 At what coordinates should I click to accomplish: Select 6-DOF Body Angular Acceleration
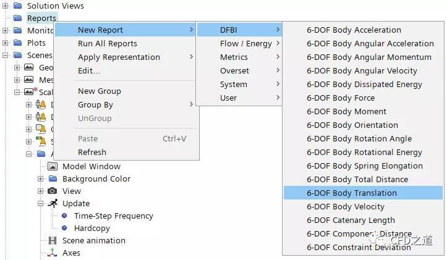(x=363, y=44)
